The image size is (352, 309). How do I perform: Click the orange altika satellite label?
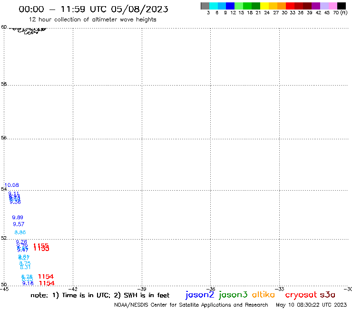click(x=264, y=294)
